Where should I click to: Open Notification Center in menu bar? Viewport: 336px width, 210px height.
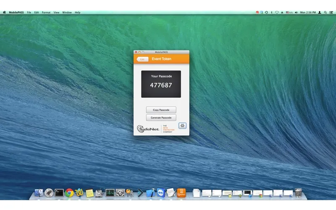click(331, 13)
